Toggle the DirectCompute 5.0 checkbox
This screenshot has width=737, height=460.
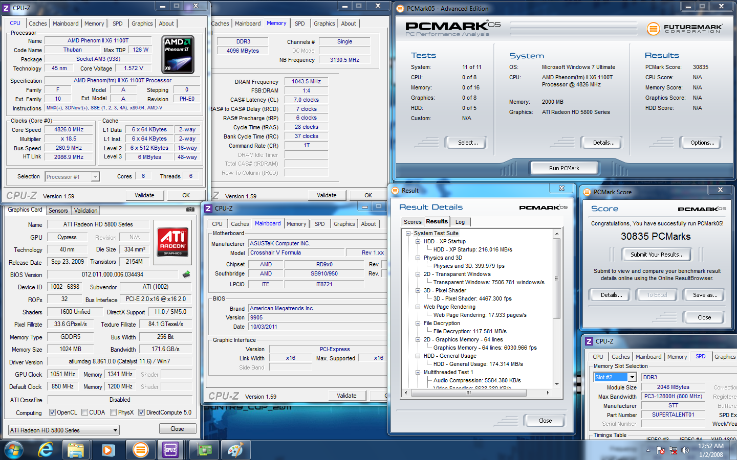coord(141,412)
